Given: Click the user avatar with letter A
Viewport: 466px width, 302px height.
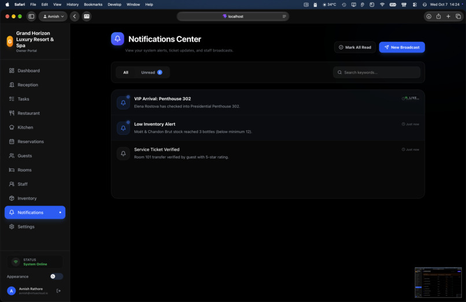Looking at the screenshot, I should [12, 290].
